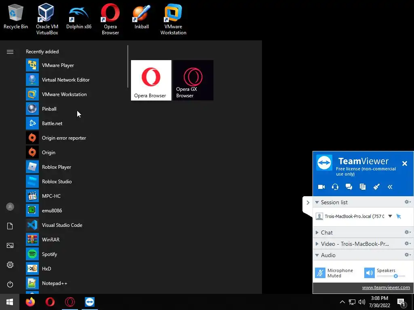
Task: Open TeamViewer file box icon
Action: point(363,187)
